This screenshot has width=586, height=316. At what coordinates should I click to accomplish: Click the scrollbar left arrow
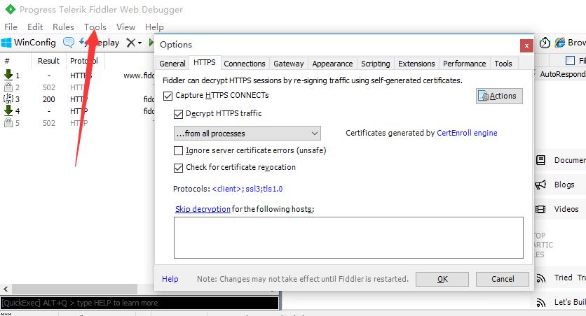click(x=6, y=289)
